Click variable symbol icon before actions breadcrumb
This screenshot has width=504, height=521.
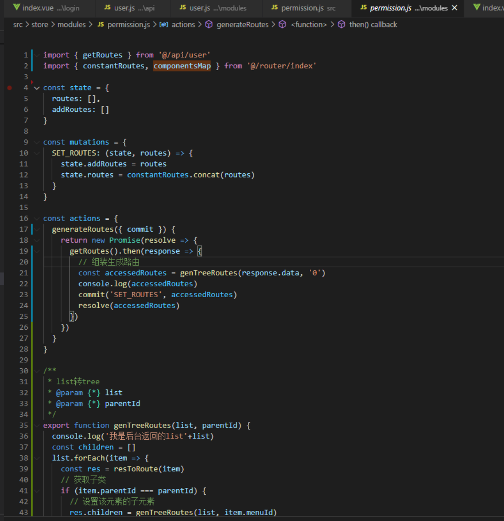point(163,25)
